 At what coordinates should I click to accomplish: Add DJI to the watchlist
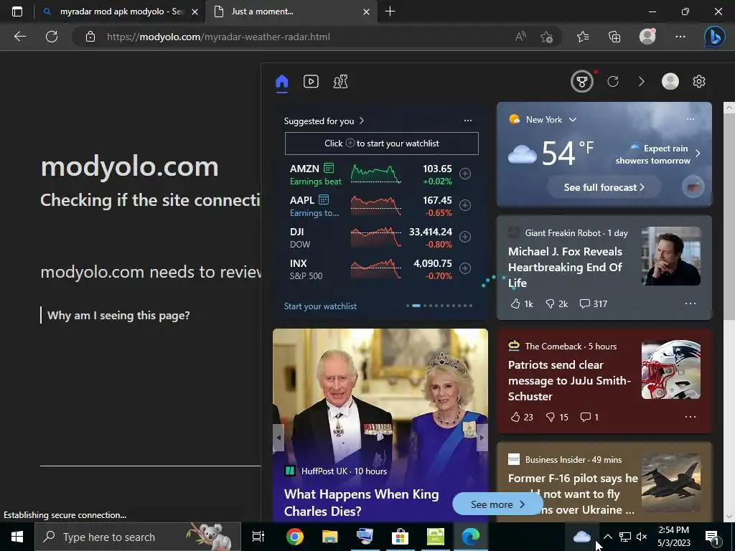pos(465,237)
